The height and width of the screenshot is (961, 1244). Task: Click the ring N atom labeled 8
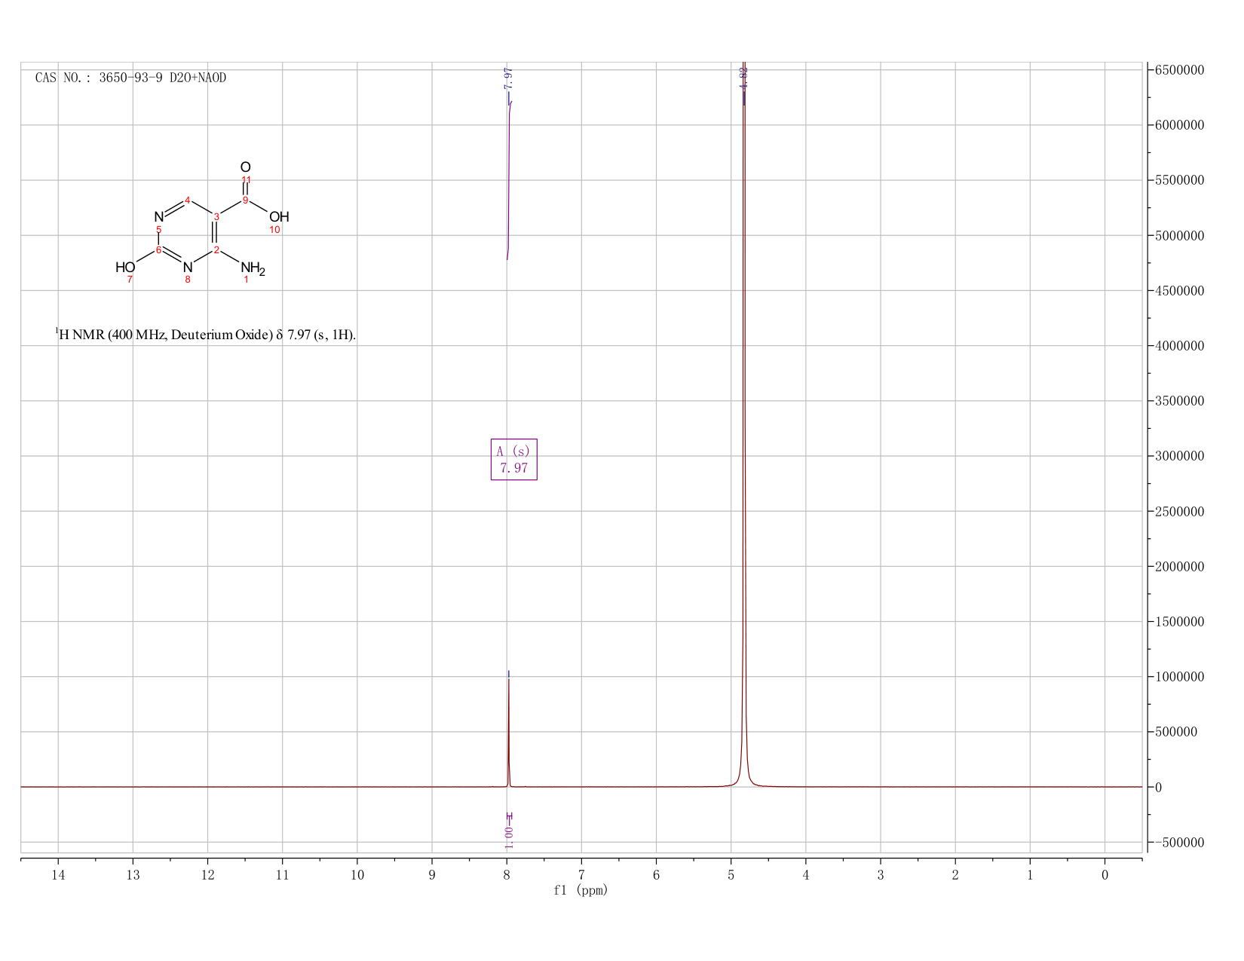188,267
